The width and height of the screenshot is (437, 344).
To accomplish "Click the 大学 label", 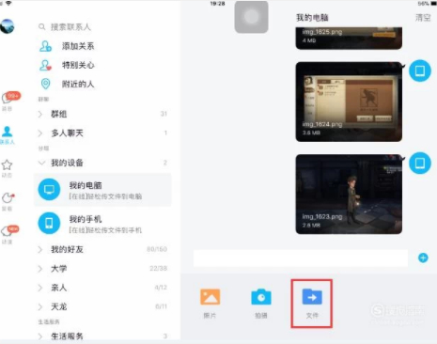I will (59, 269).
